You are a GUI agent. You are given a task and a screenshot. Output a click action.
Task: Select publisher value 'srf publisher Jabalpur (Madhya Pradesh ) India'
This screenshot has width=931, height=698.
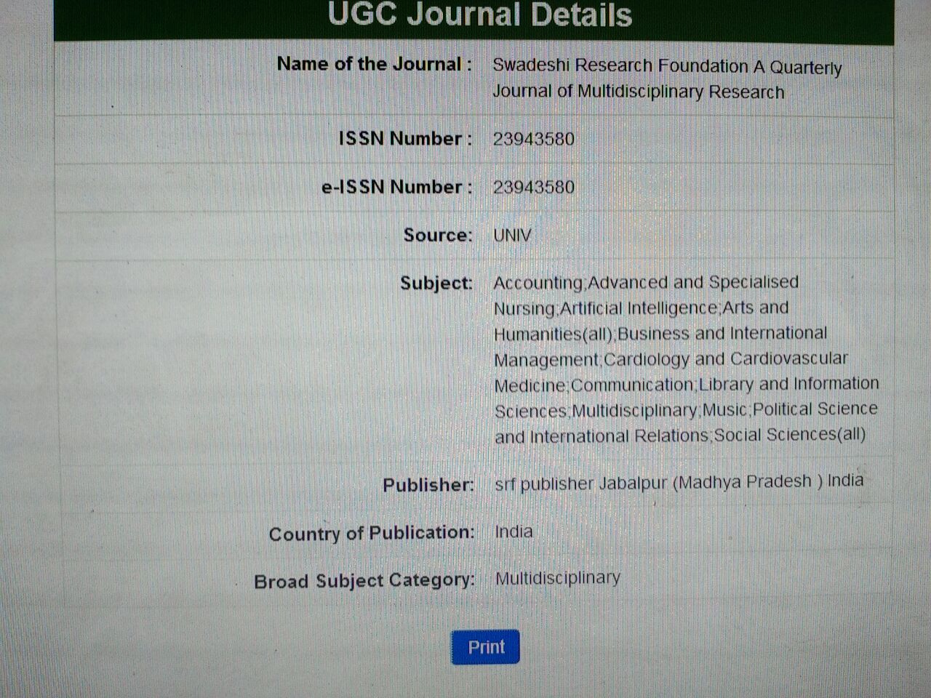(x=679, y=482)
